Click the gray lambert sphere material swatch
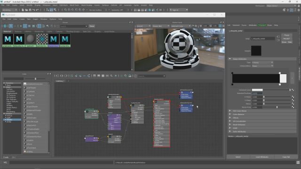Screen dimensions: 301x169 [31, 39]
